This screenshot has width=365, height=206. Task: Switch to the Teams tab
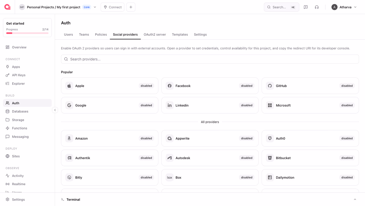point(84,35)
